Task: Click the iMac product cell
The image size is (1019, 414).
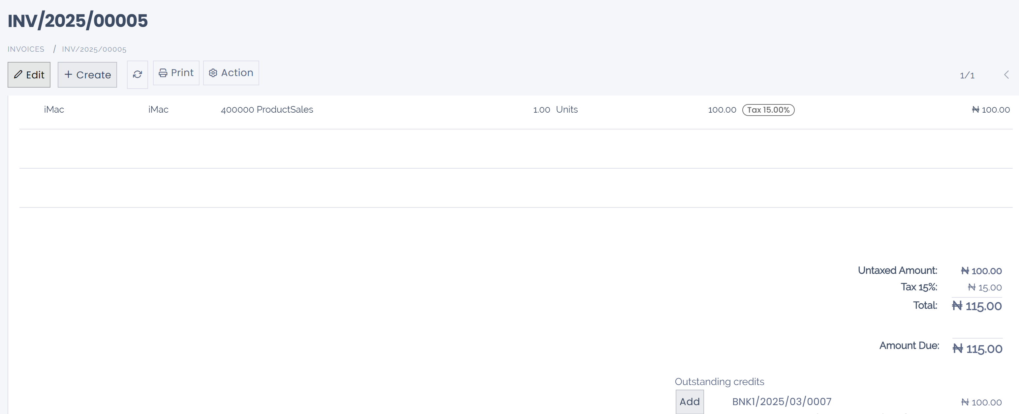Action: point(54,109)
